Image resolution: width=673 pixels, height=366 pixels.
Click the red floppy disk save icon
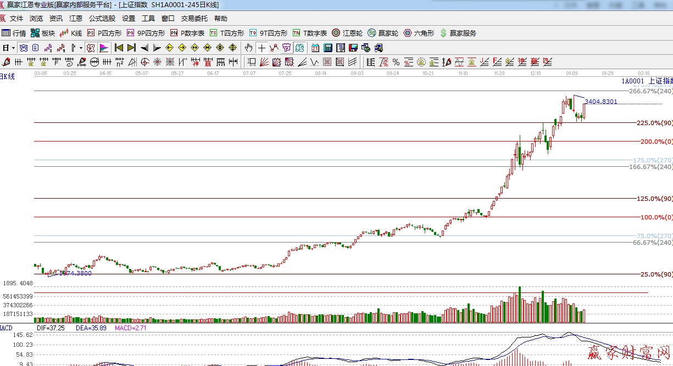point(353,48)
